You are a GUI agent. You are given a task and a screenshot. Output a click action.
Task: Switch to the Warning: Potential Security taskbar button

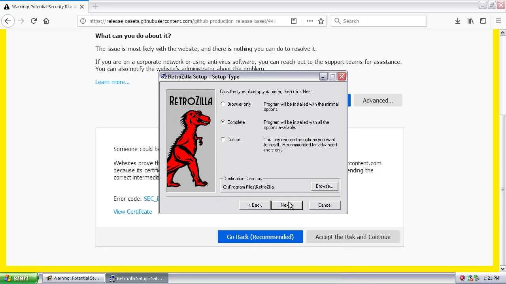click(74, 278)
